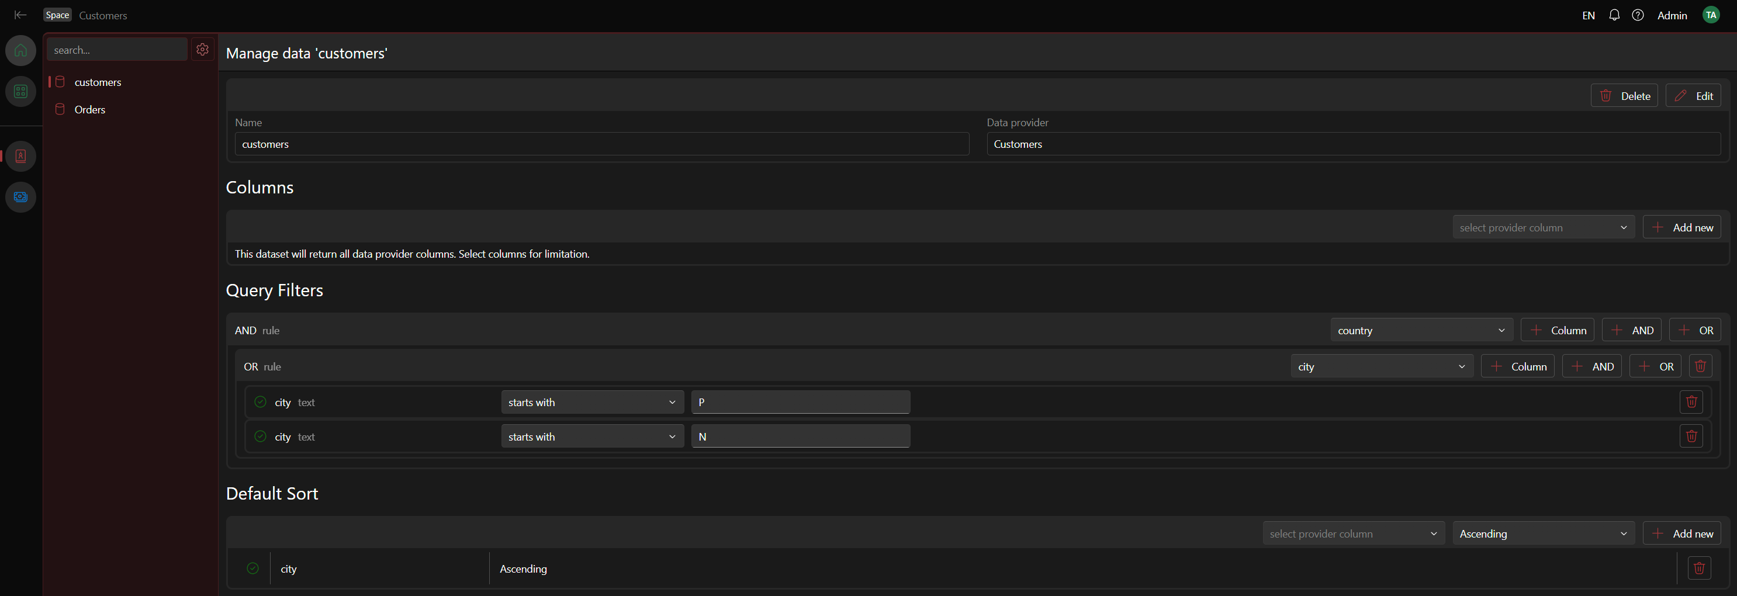Add Column to the AND rule
The width and height of the screenshot is (1737, 596).
point(1557,330)
